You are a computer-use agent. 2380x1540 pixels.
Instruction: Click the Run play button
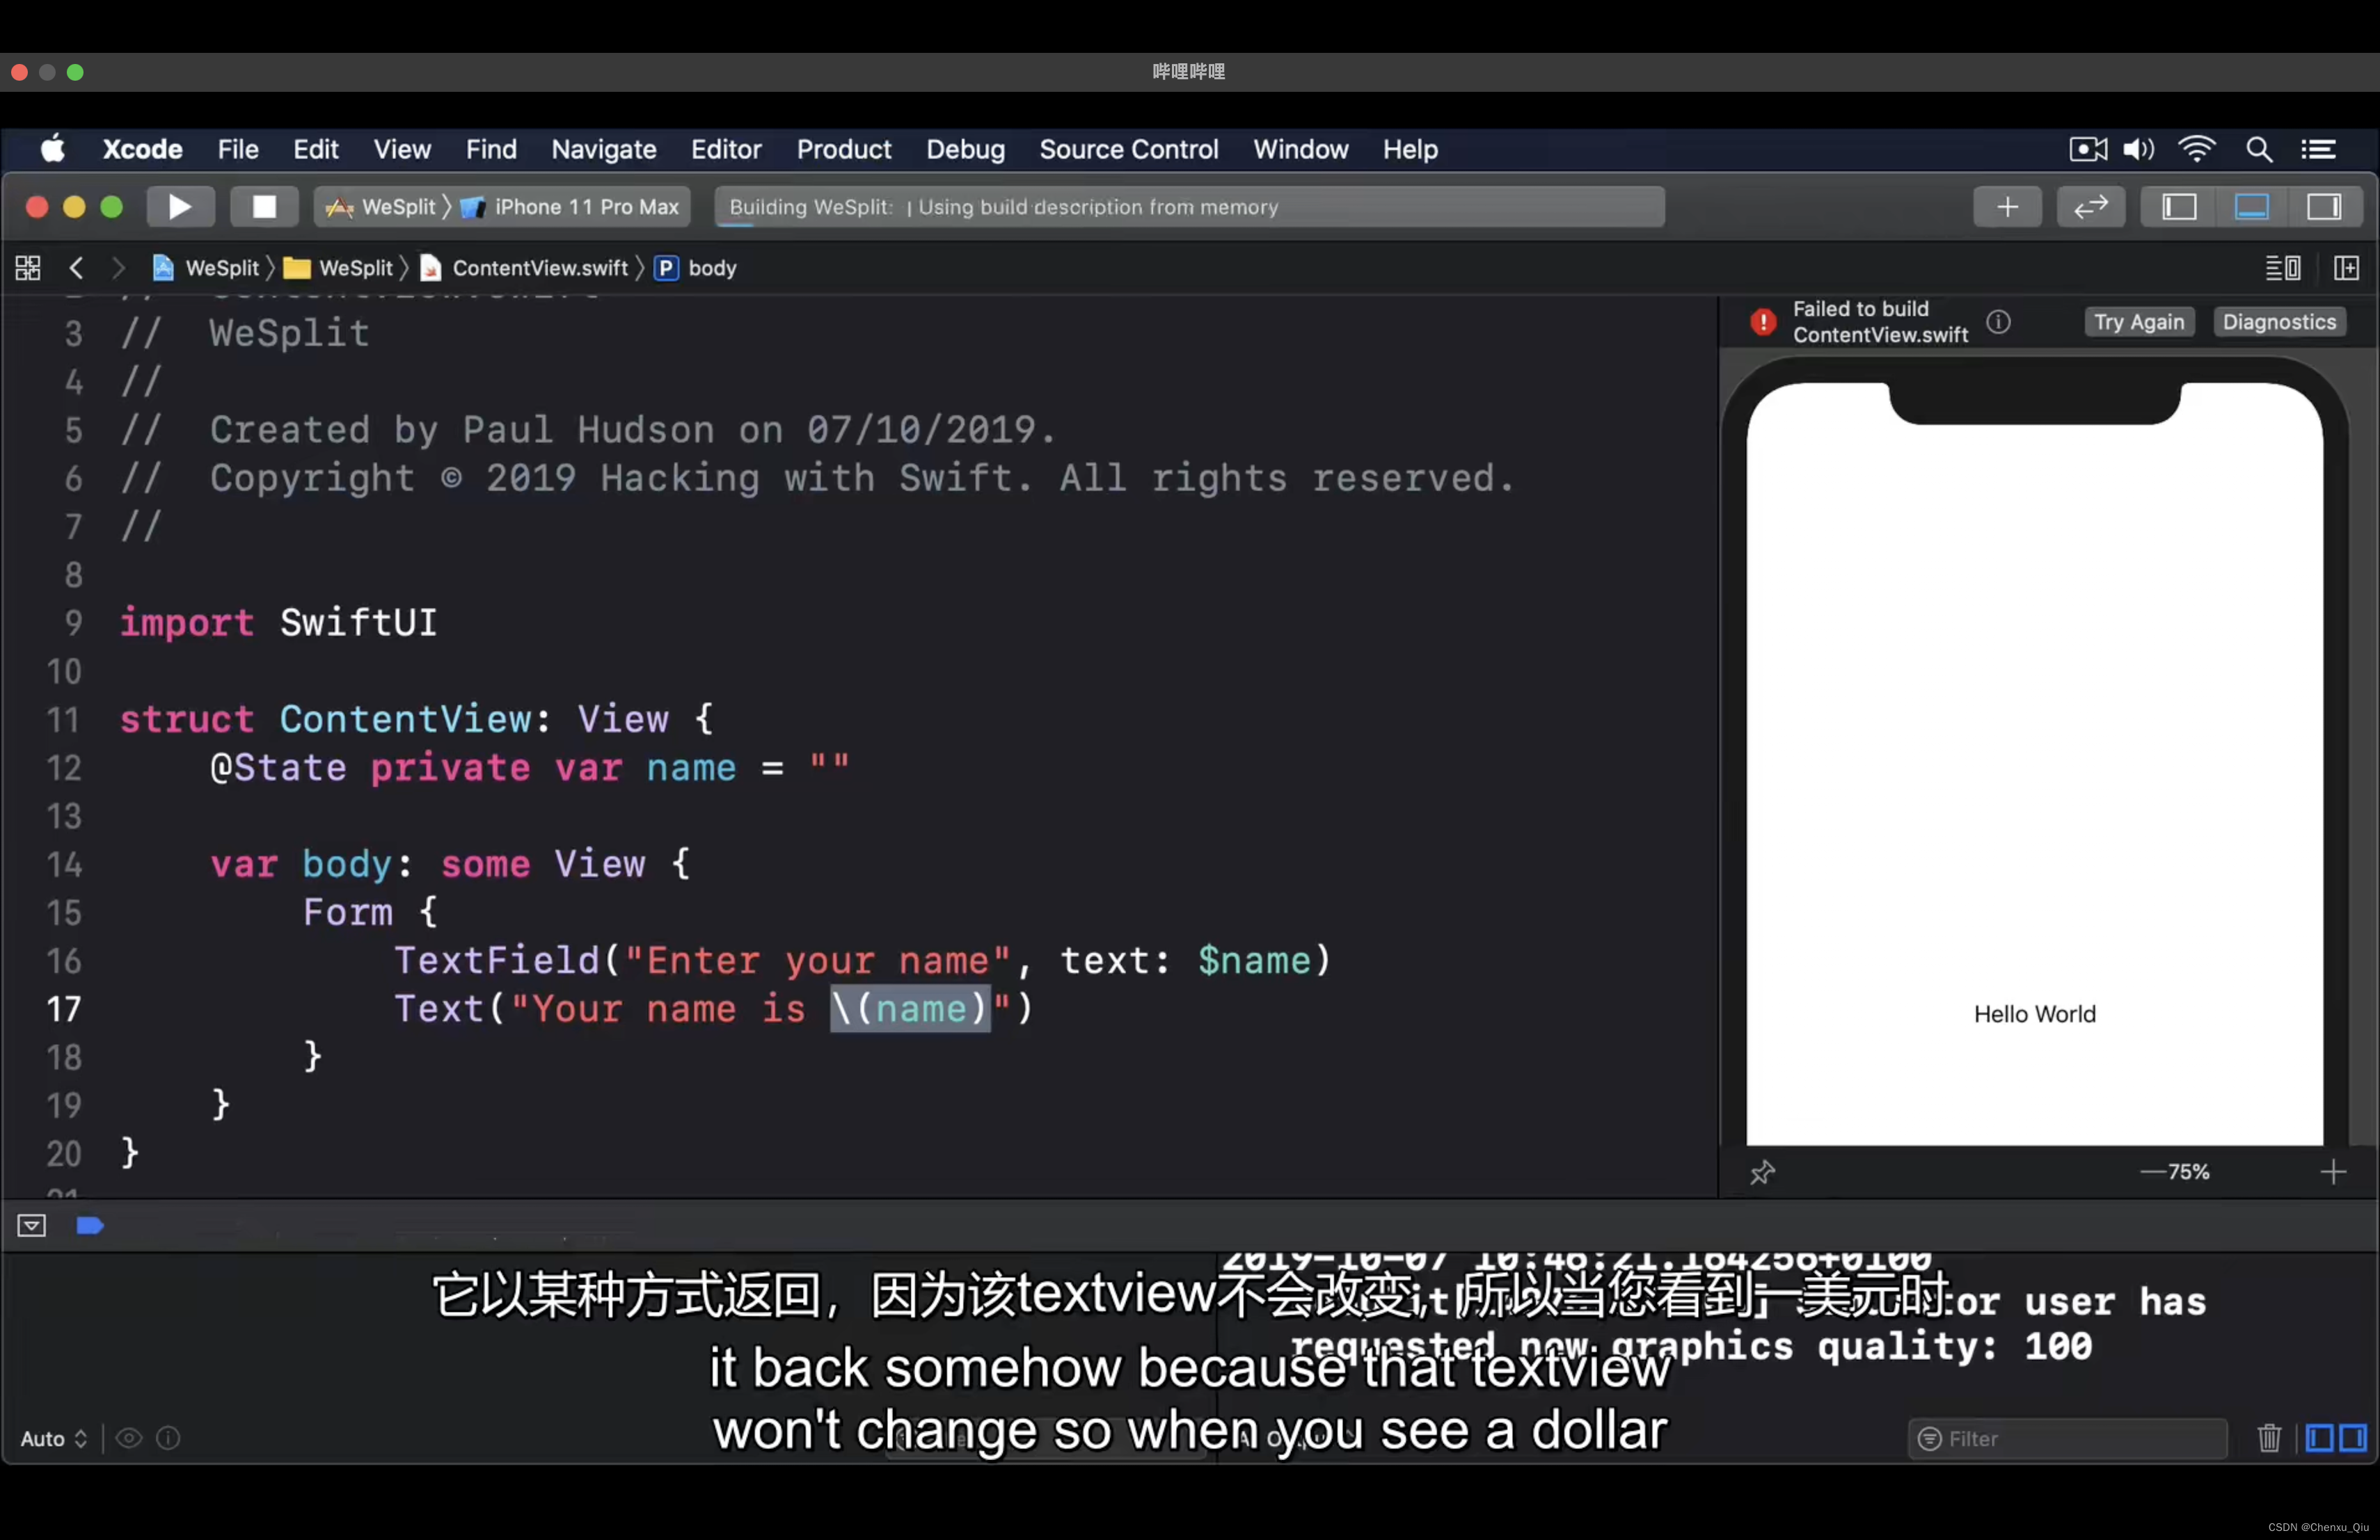tap(180, 207)
